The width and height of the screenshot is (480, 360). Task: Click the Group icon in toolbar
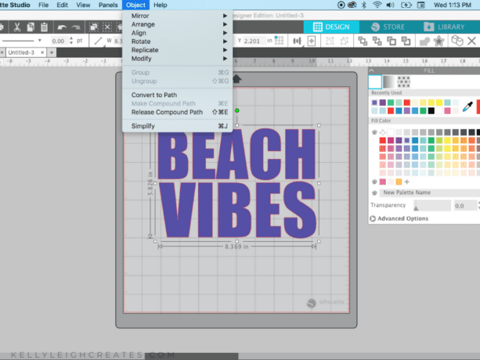[x=330, y=41]
